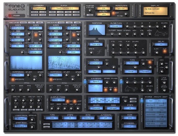Image resolution: width=178 pixels, height=136 pixels.
Task: Click the OSC 3A-4D spectrum display
Action: 64,63
